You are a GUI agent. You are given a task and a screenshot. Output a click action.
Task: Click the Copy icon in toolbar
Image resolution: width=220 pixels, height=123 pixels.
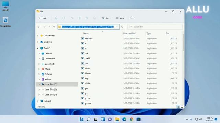[64, 18]
